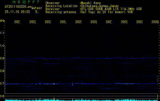The height and width of the screenshot is (101, 160).
Task: Click the yellow spike in bottom intensity strip
Action: pos(54,99)
